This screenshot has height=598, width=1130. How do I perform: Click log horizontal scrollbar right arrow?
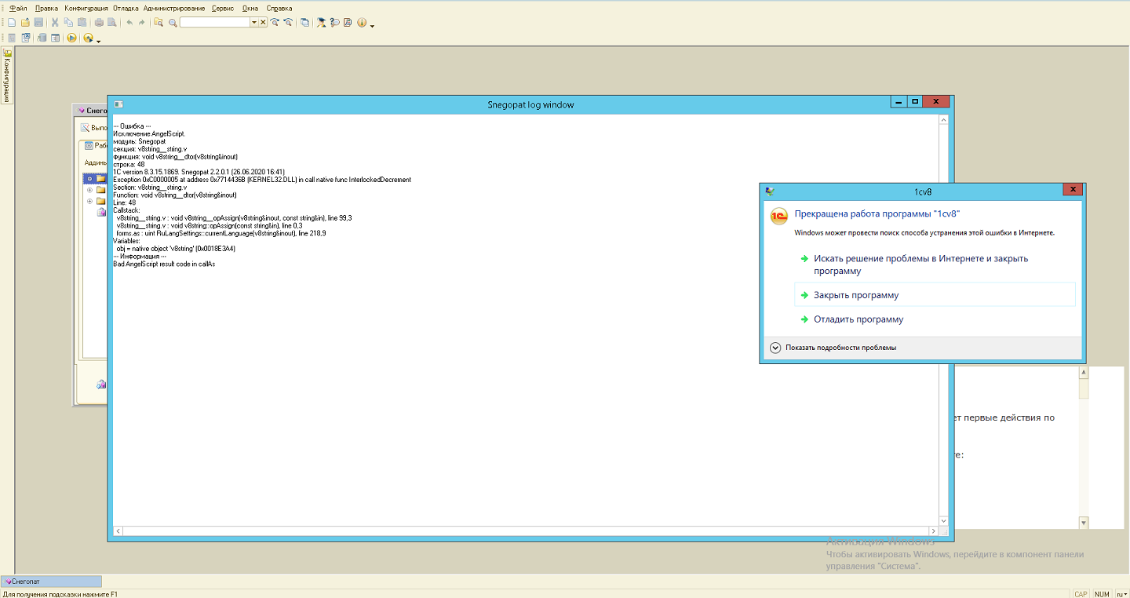pyautogui.click(x=933, y=531)
